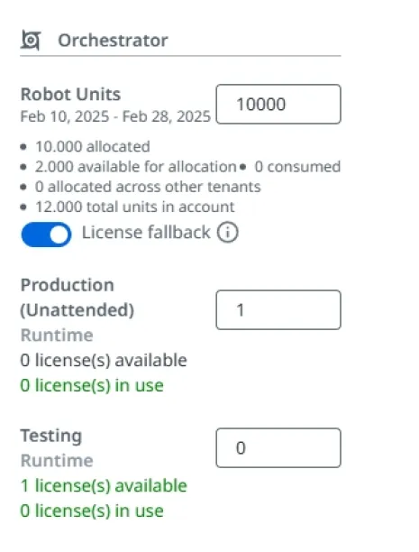Click '0 allocated across other tenants' line
This screenshot has height=552, width=419.
pyautogui.click(x=148, y=187)
